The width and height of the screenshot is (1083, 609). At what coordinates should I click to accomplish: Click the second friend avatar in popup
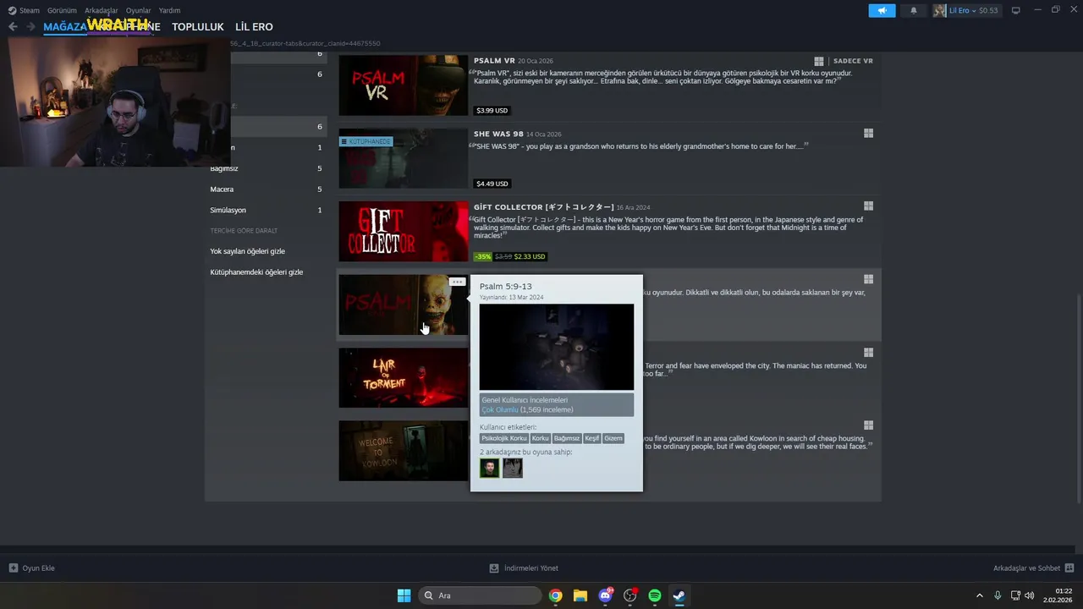513,468
